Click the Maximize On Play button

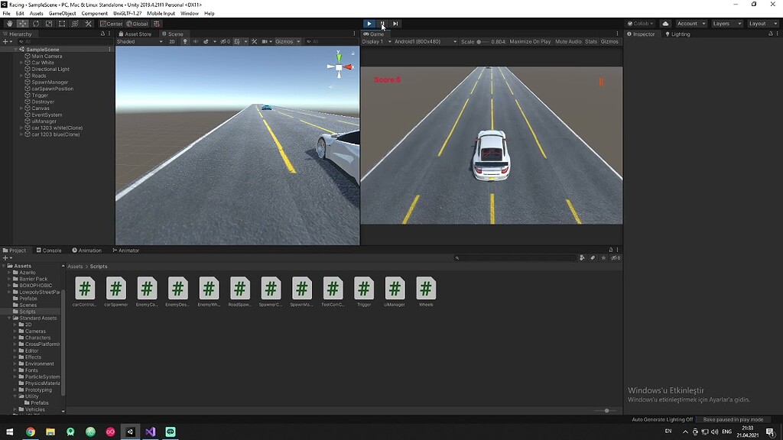[530, 41]
